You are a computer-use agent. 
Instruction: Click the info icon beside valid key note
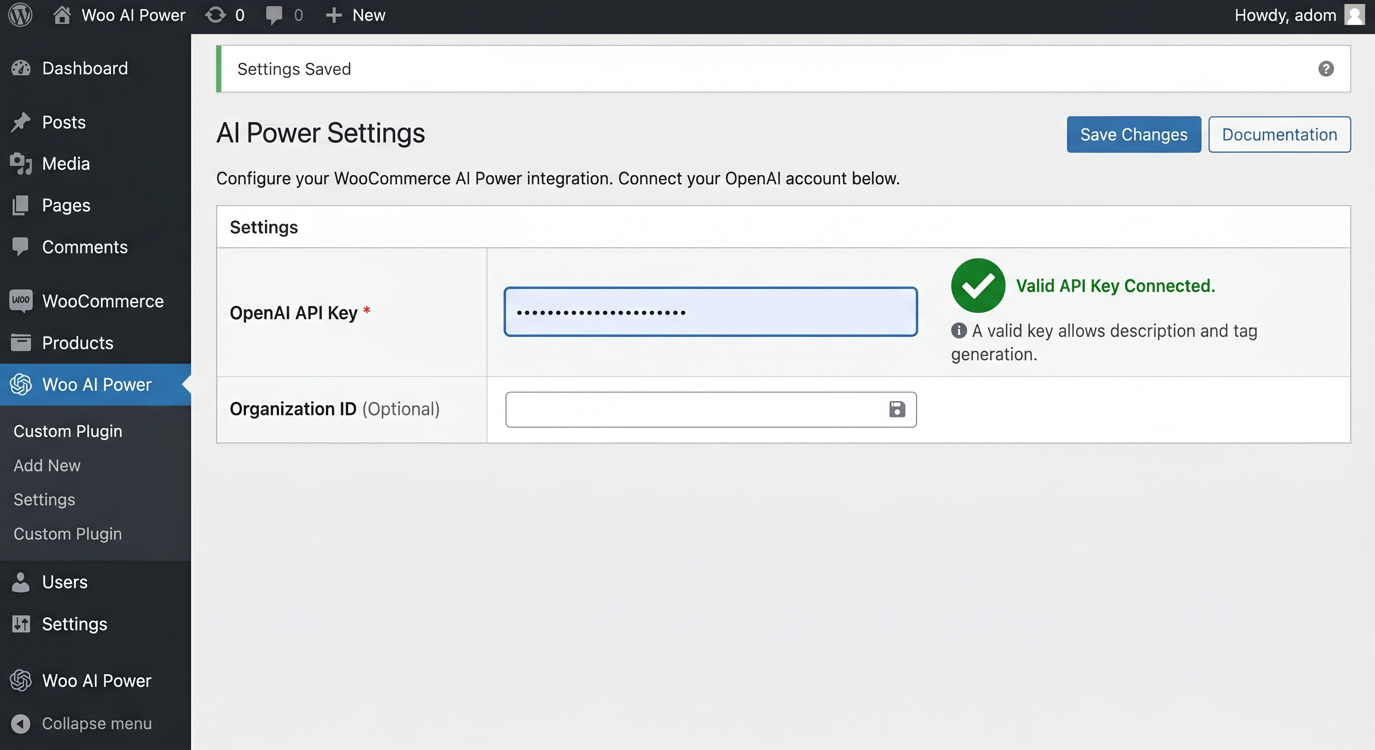[x=958, y=331]
